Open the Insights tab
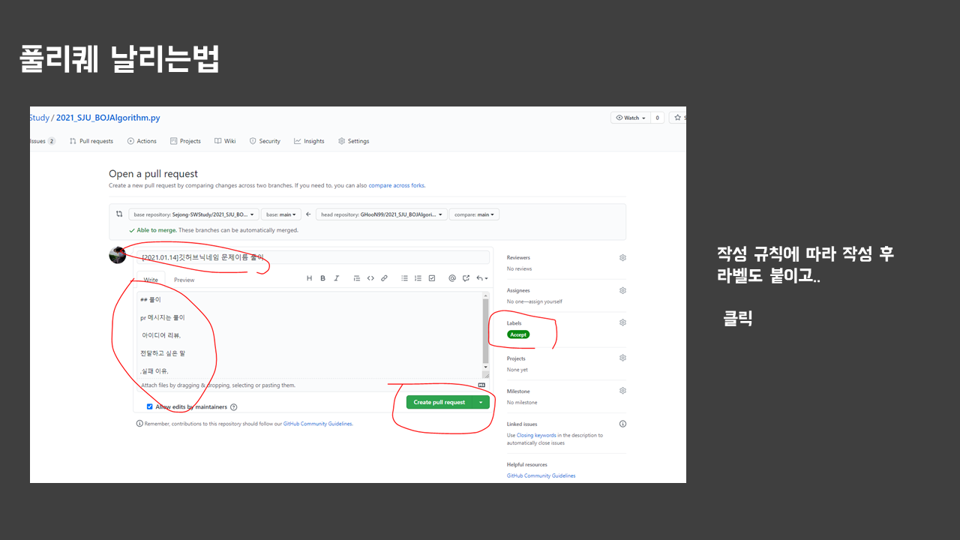 coord(309,141)
